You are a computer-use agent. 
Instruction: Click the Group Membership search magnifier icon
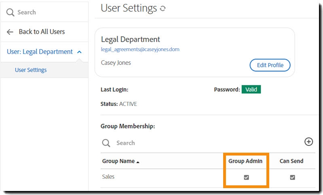(106, 143)
